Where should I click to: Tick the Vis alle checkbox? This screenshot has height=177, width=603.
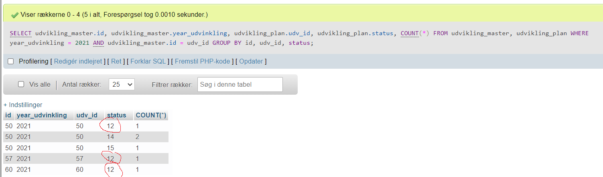[x=21, y=85]
